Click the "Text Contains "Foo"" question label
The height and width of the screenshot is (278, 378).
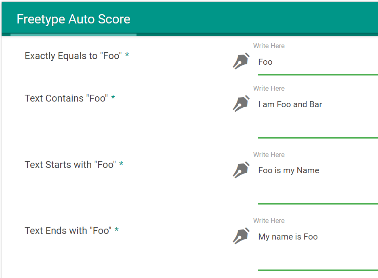66,98
